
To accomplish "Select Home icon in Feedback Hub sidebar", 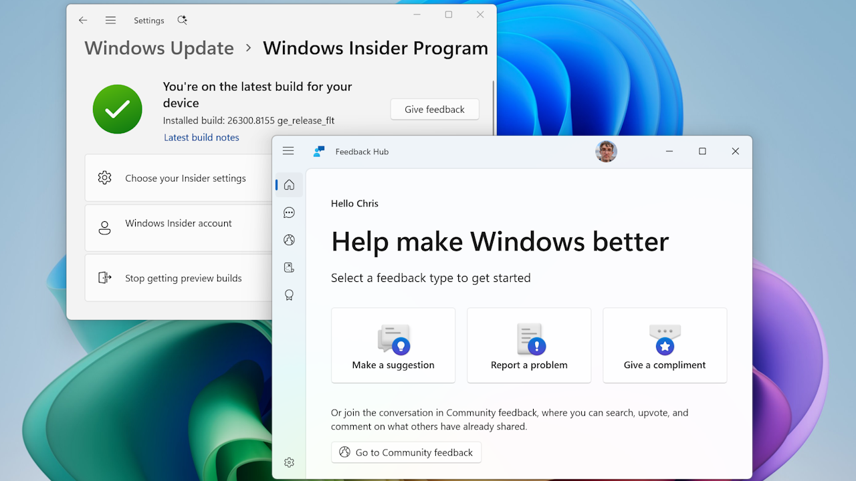I will point(289,185).
